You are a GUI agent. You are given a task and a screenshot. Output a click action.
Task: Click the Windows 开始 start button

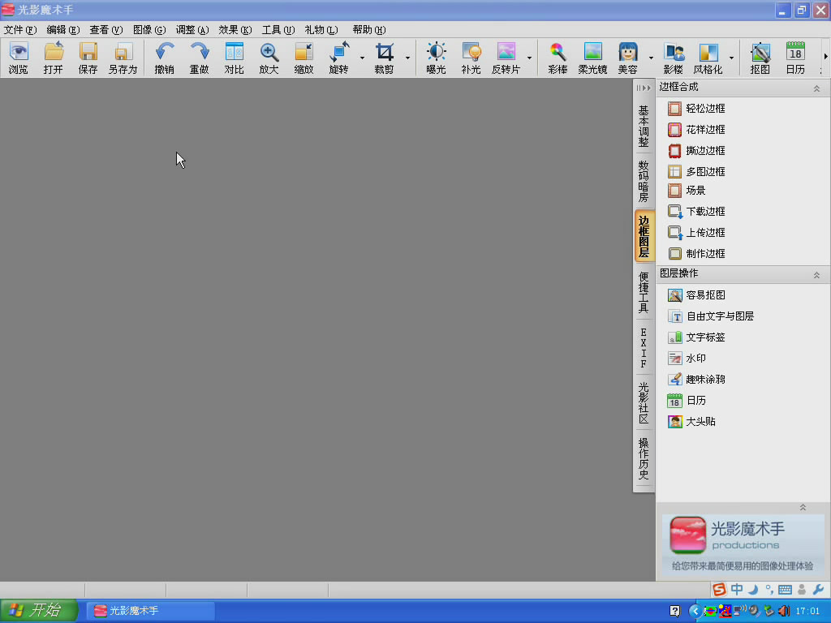point(39,610)
